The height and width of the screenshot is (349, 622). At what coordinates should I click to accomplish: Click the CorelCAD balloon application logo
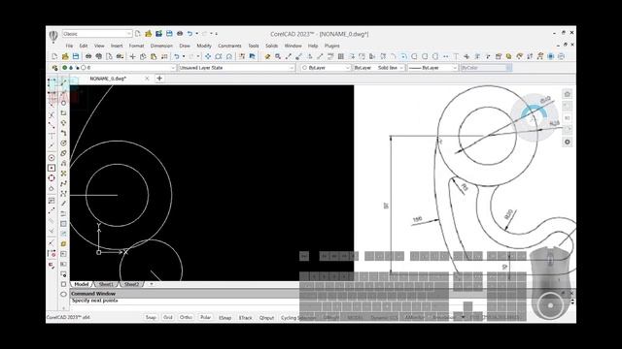click(53, 36)
